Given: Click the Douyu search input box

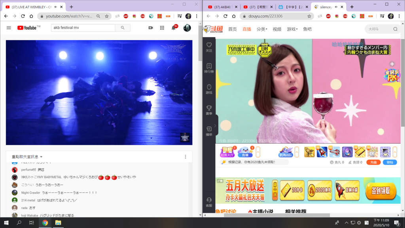Looking at the screenshot, I should [x=379, y=29].
